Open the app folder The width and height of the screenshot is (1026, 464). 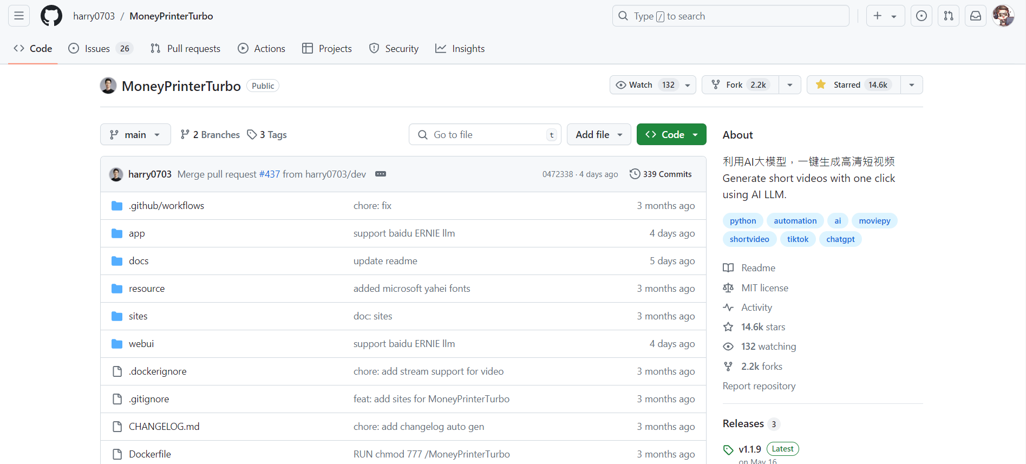point(136,233)
